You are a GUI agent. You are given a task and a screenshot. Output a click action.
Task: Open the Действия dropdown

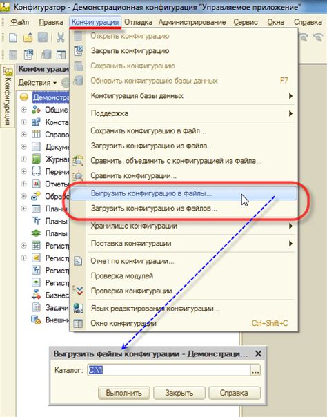(37, 83)
